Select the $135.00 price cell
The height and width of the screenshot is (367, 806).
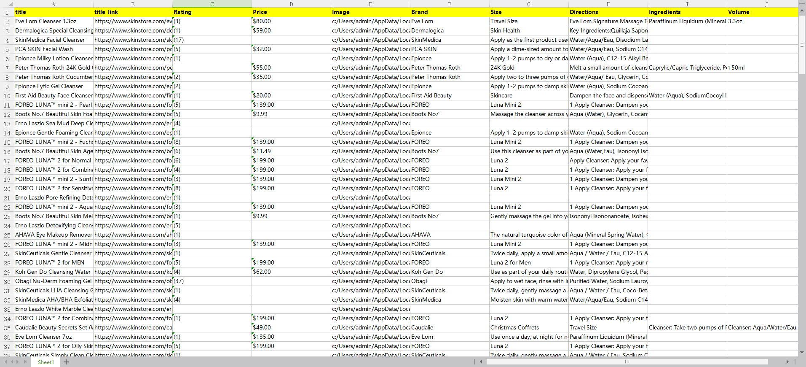pyautogui.click(x=291, y=337)
